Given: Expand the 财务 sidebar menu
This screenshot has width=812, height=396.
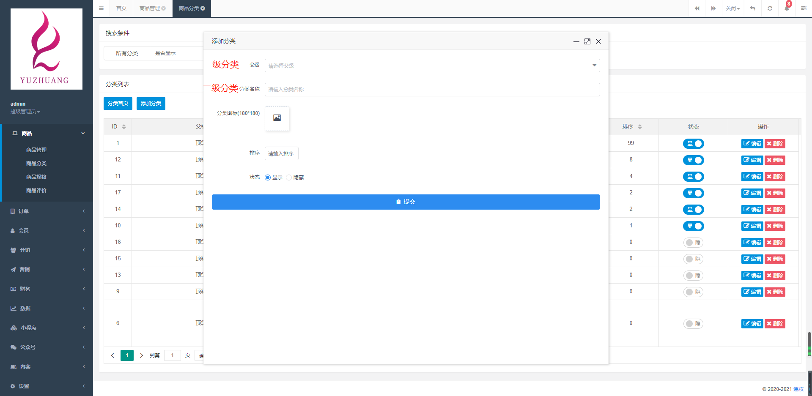Looking at the screenshot, I should 47,289.
